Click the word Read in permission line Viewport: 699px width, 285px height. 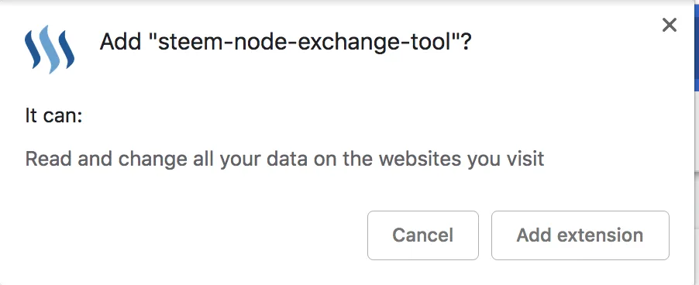pos(48,159)
